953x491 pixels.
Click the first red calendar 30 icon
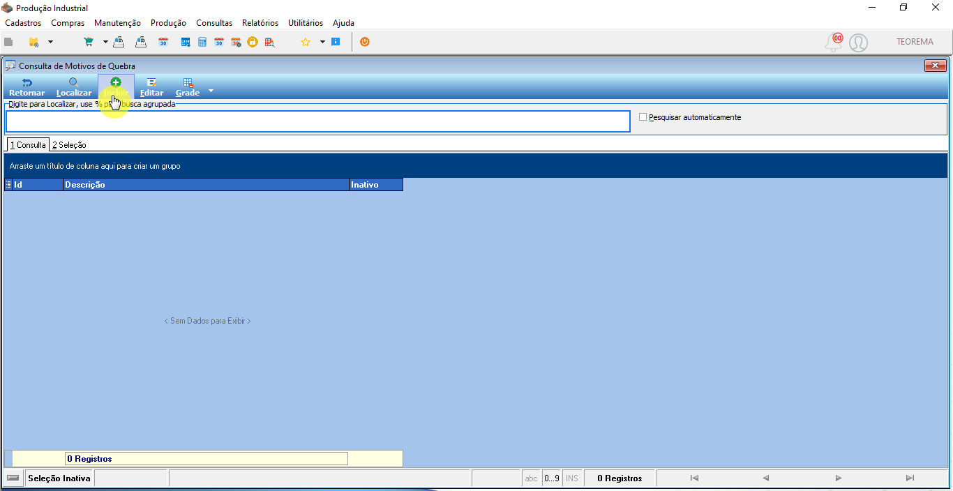pyautogui.click(x=163, y=42)
